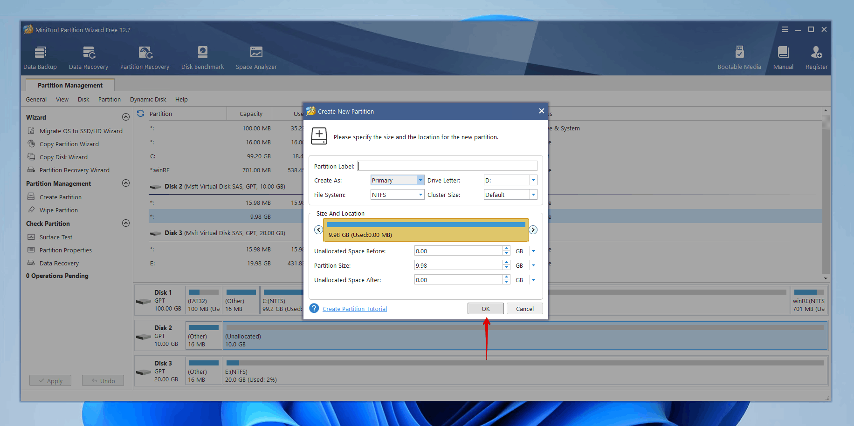854x426 pixels.
Task: Click the Apply button
Action: pos(50,380)
